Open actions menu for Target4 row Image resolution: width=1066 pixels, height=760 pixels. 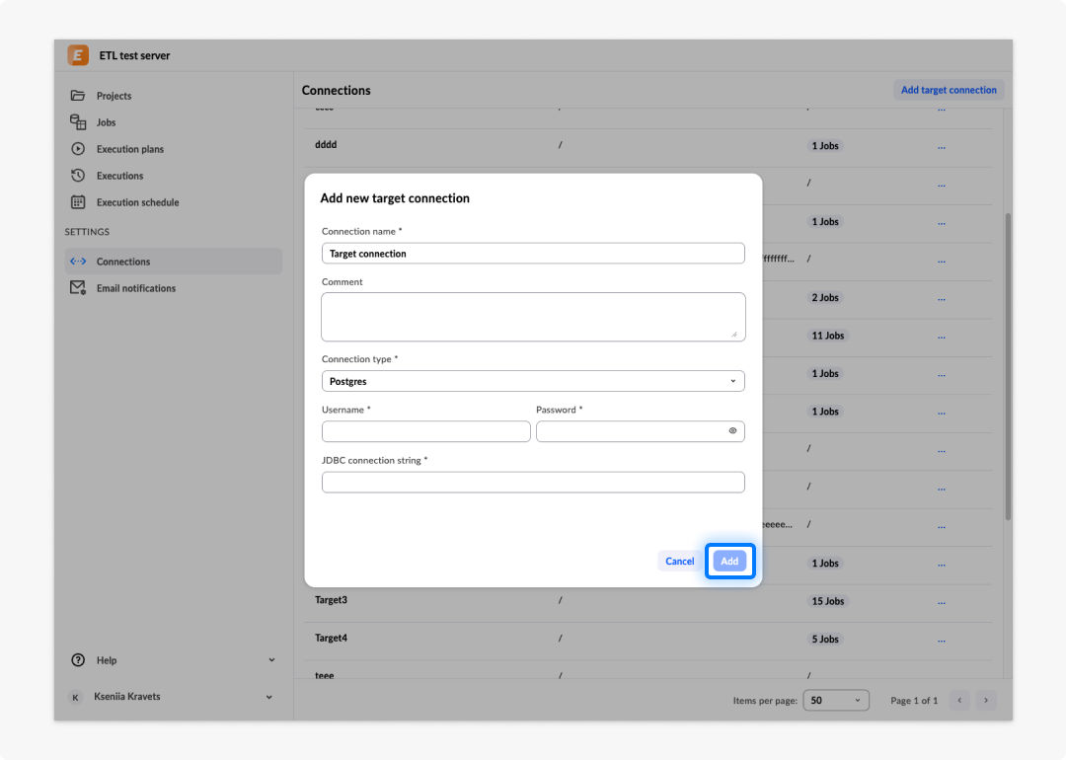[x=942, y=641]
